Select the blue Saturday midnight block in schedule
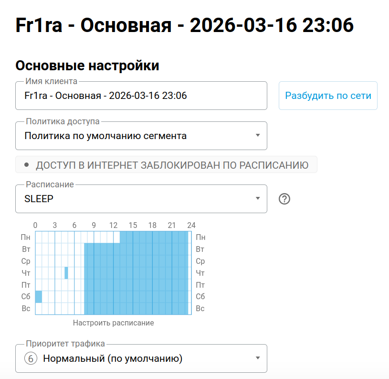 [39, 296]
